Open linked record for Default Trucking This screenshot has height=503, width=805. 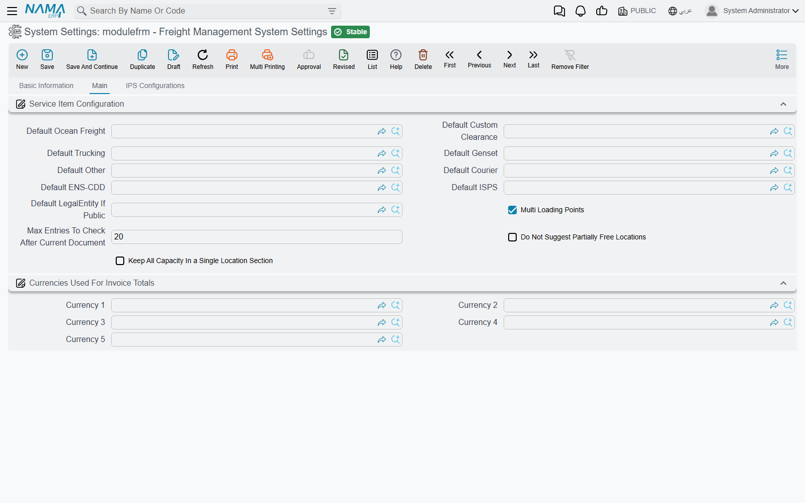pyautogui.click(x=382, y=153)
